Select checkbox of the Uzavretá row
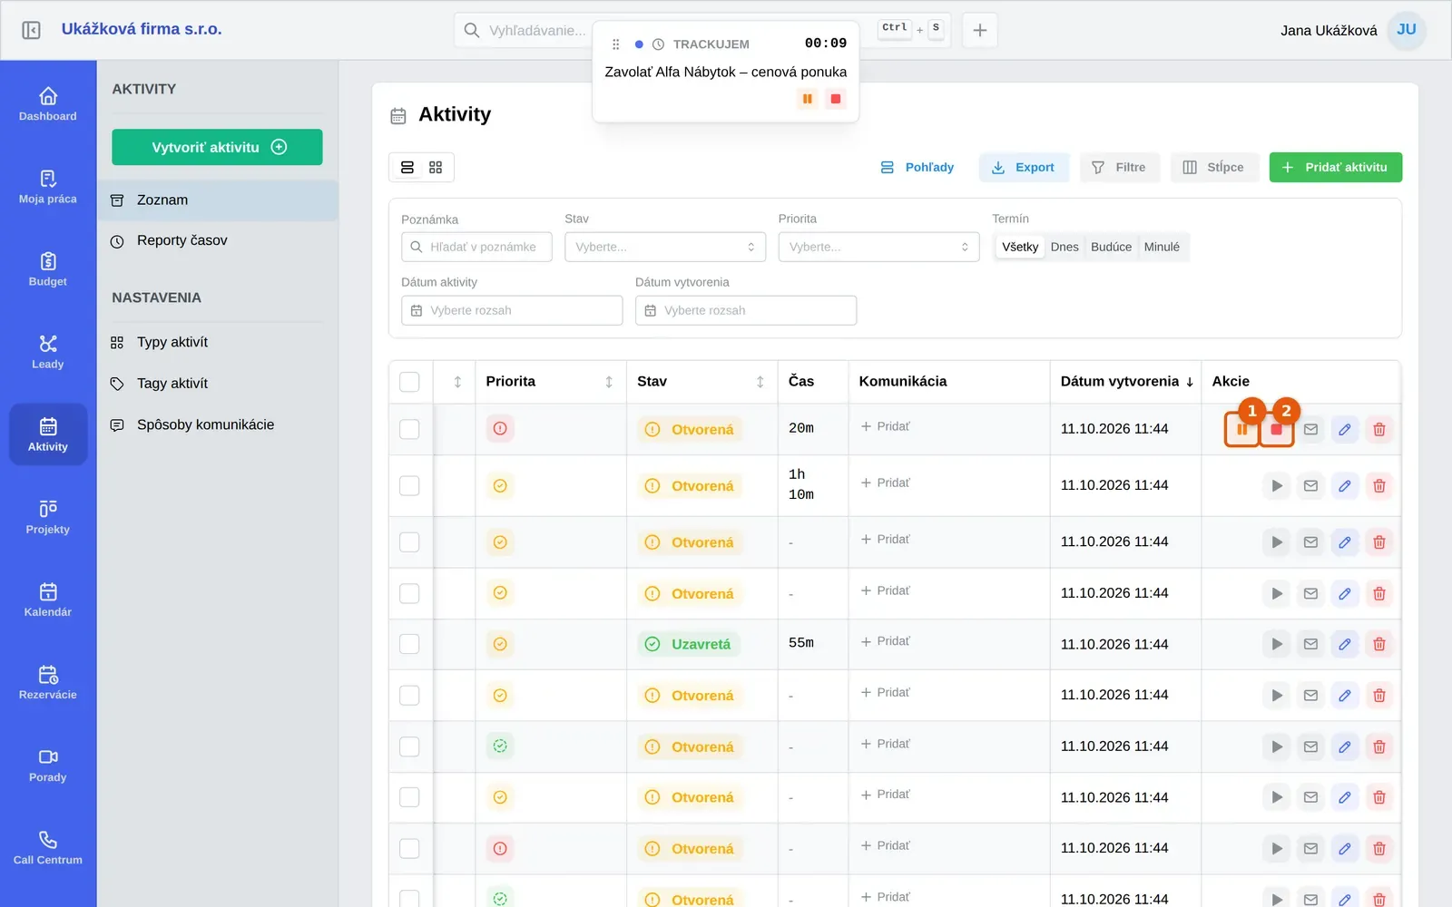 click(410, 644)
